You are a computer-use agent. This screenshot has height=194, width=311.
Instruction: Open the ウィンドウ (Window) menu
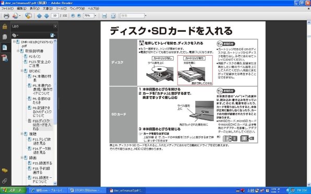[x=77, y=8]
